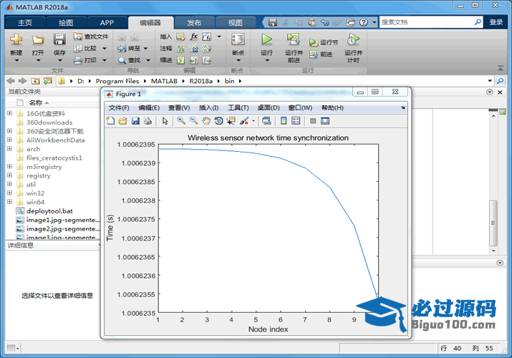
Task: Click the Print figure icon
Action: (147, 121)
